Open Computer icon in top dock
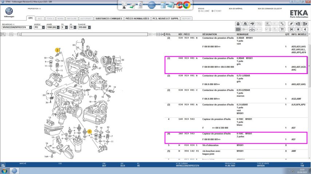 click(x=124, y=5)
